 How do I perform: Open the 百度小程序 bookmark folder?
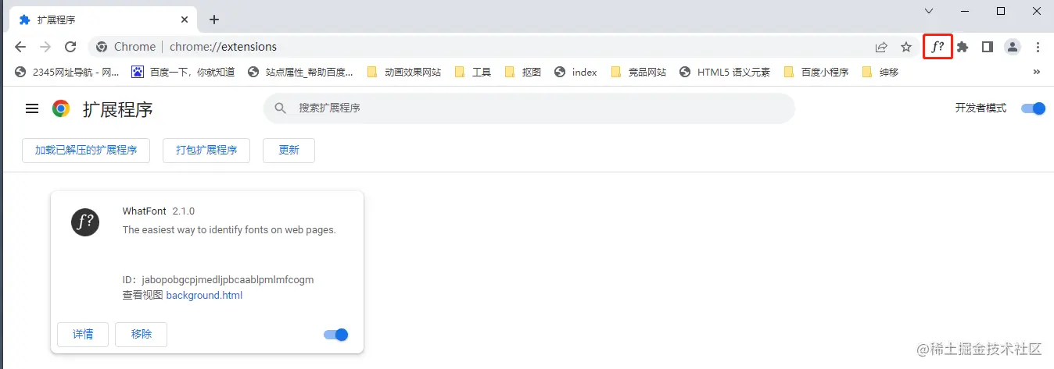pos(816,72)
